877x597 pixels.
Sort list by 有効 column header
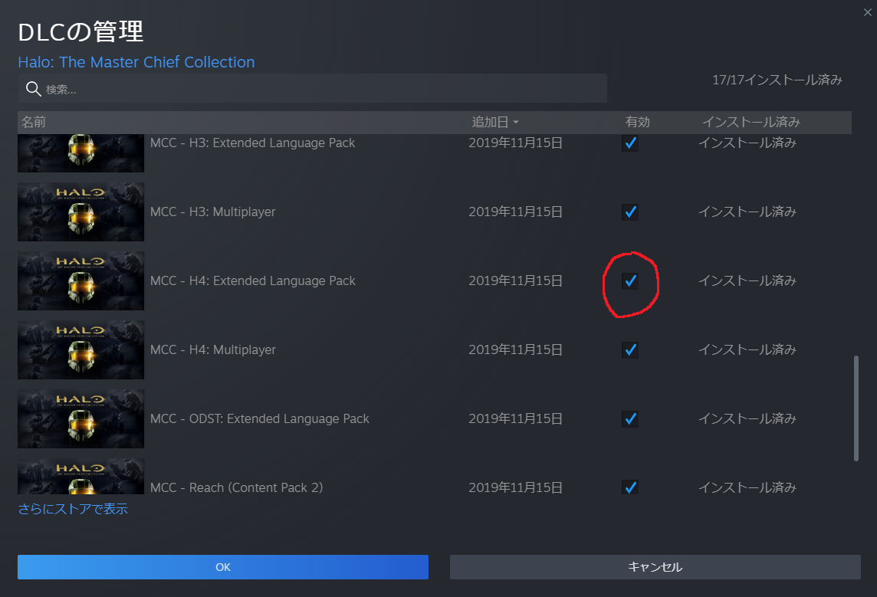(638, 122)
